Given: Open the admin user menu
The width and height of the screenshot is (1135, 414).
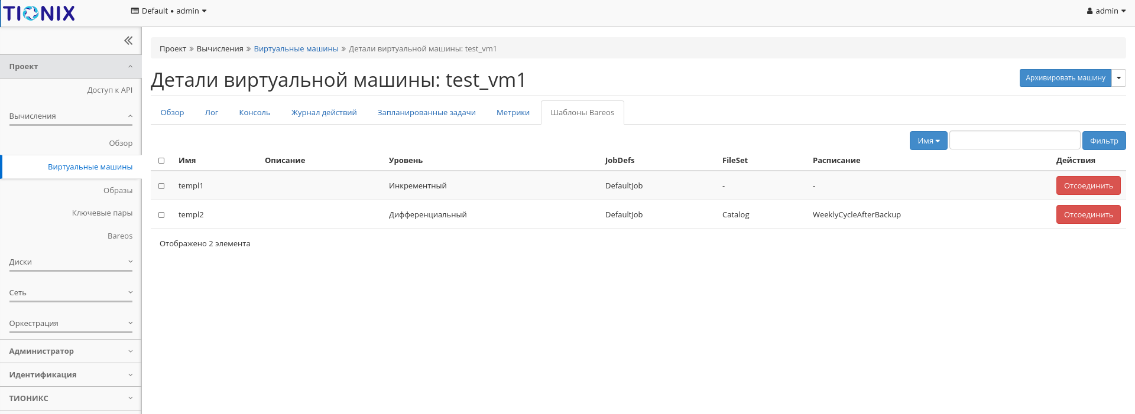Looking at the screenshot, I should tap(1105, 11).
